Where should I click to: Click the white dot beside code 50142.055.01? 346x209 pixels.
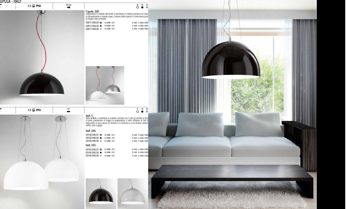pyautogui.click(x=101, y=149)
